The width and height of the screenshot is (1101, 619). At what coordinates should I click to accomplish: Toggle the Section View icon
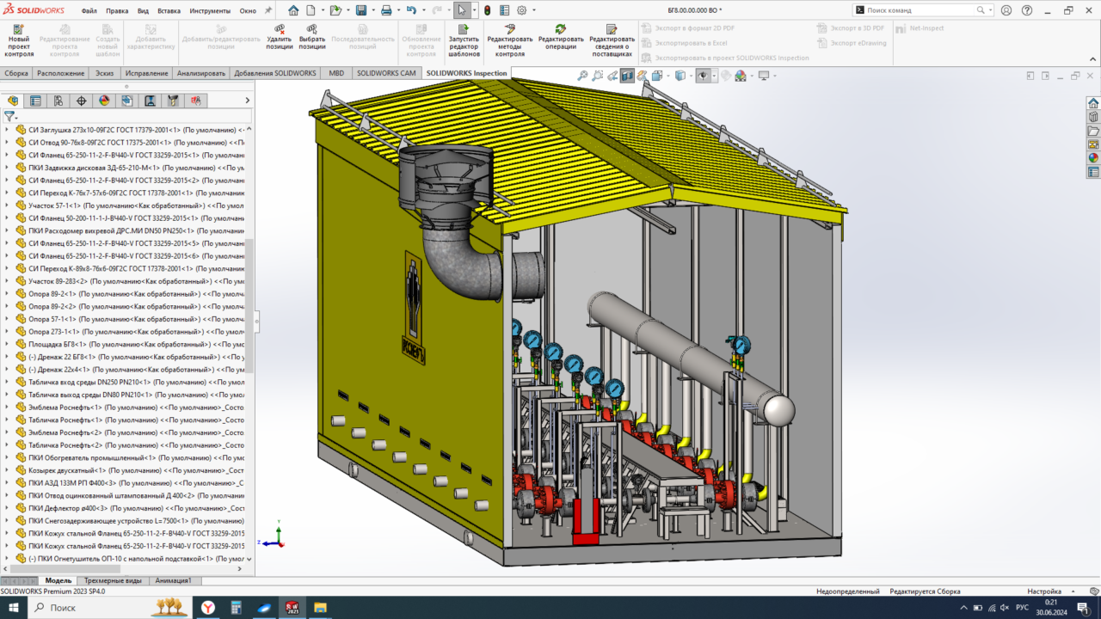pyautogui.click(x=627, y=76)
